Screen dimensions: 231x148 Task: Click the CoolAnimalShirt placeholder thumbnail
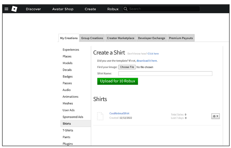click(x=100, y=116)
